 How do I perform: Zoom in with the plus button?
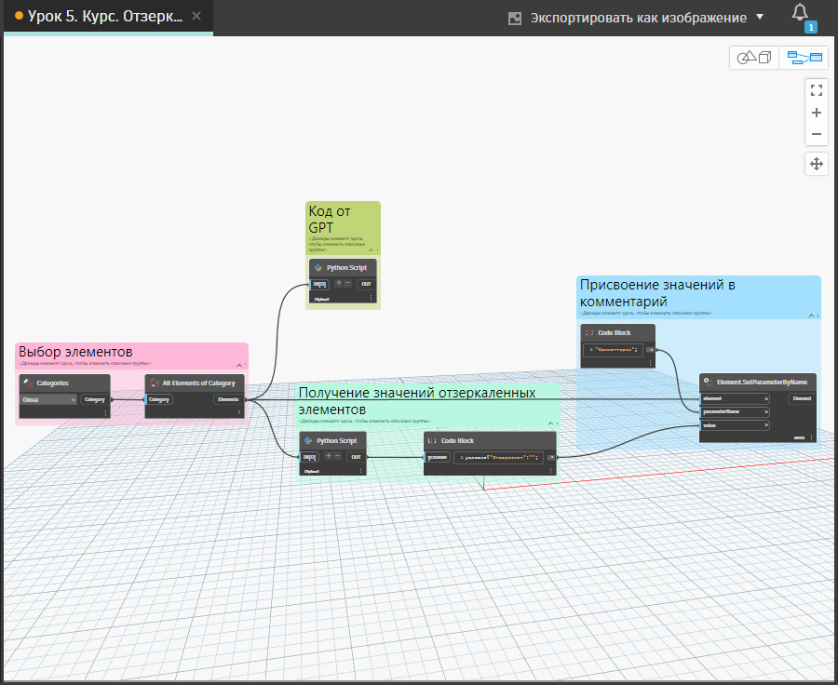coord(816,113)
